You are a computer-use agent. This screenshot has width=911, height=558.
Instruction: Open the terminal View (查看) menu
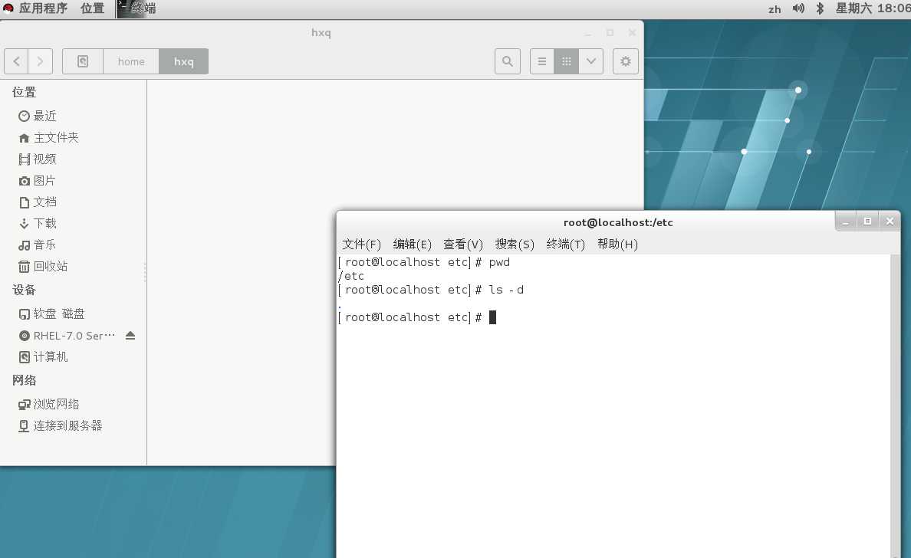click(463, 245)
